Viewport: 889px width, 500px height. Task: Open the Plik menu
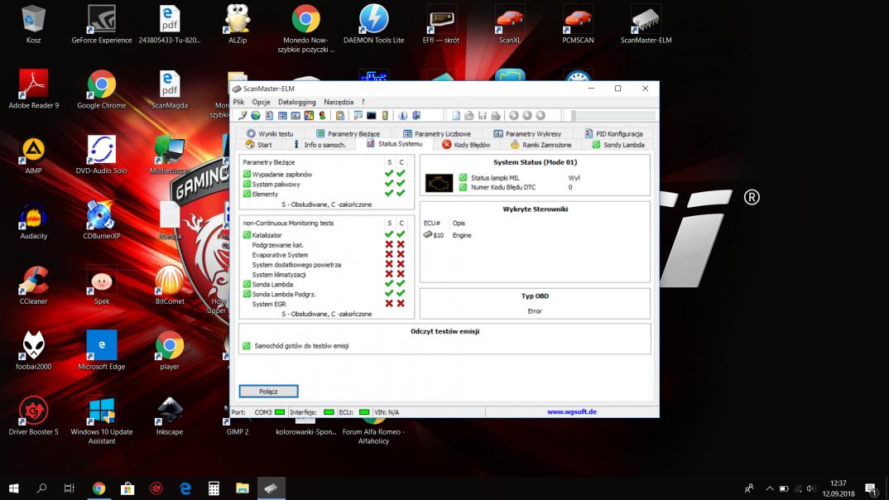click(238, 102)
